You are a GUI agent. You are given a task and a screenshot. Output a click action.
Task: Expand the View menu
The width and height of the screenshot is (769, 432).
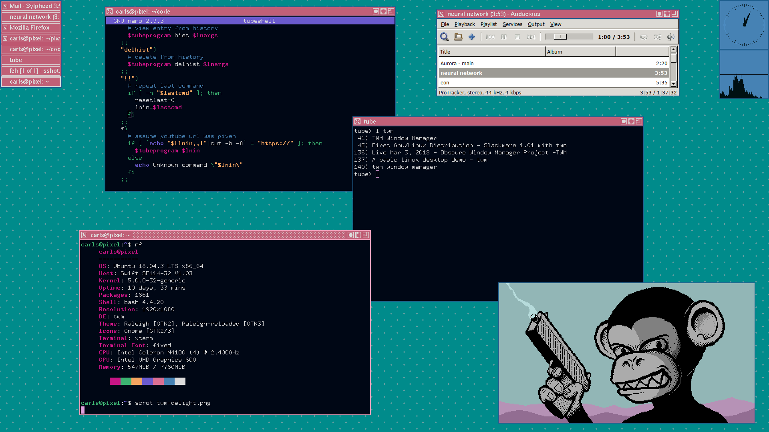[556, 24]
